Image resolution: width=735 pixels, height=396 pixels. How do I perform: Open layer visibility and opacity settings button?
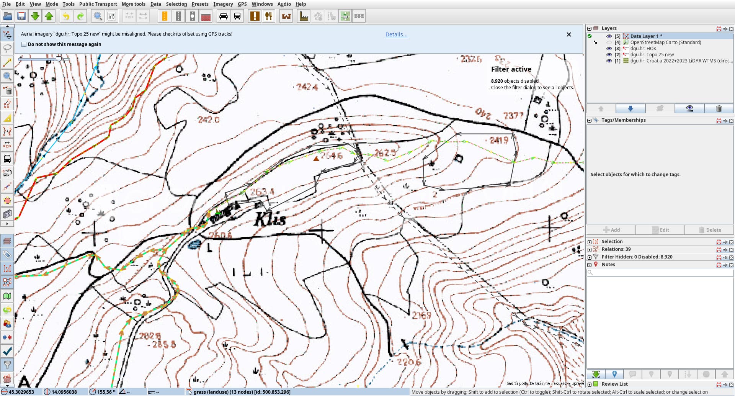click(689, 108)
